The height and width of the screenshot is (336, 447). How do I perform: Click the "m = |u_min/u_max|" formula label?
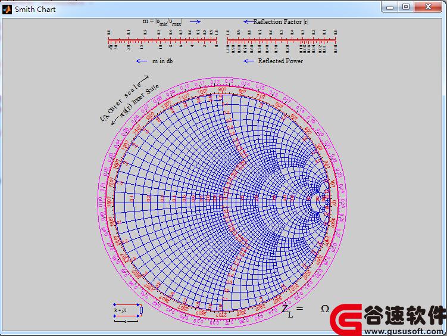click(162, 22)
